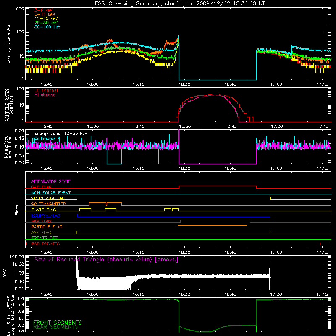Click the Mon. Rate LIVETIME axis label

pos(11,315)
